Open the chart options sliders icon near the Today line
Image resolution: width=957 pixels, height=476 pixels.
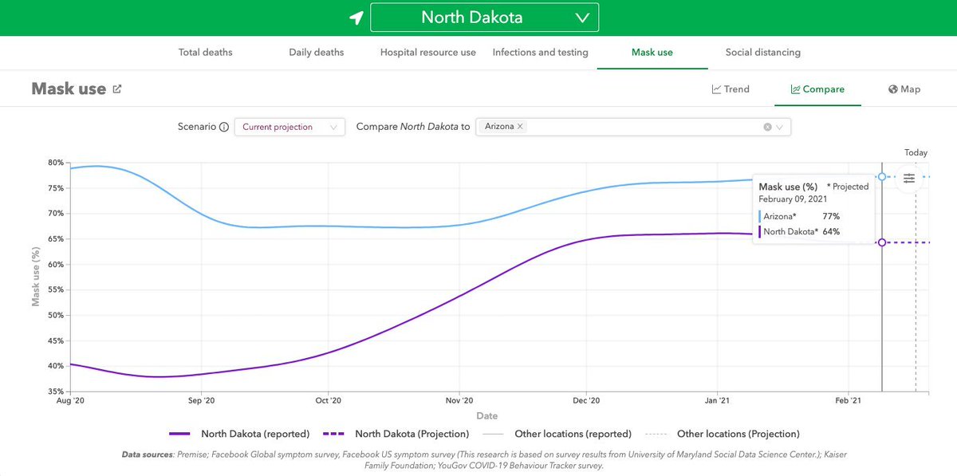point(908,178)
